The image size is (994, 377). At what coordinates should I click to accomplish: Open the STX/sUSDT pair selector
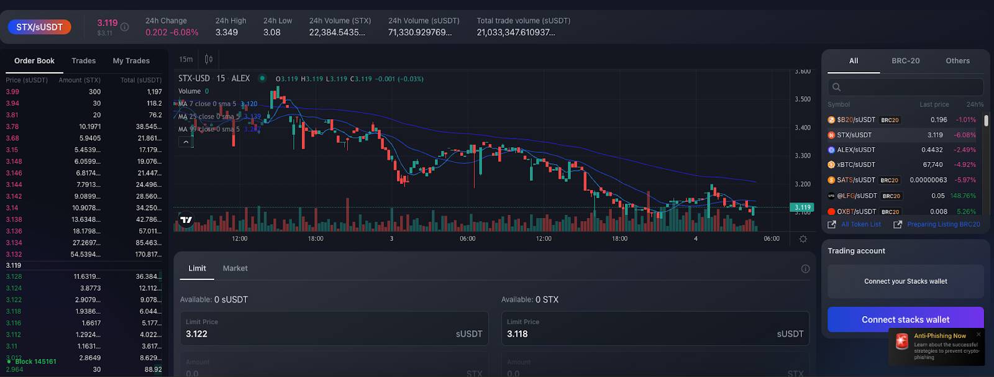[x=39, y=27]
